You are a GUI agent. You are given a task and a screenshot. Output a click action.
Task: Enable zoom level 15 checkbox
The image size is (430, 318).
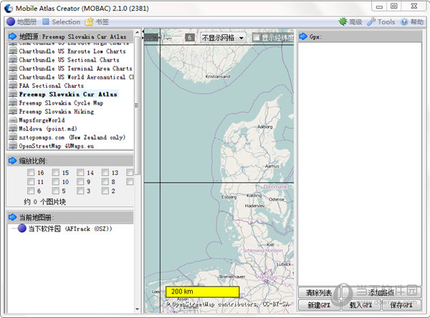coord(56,173)
